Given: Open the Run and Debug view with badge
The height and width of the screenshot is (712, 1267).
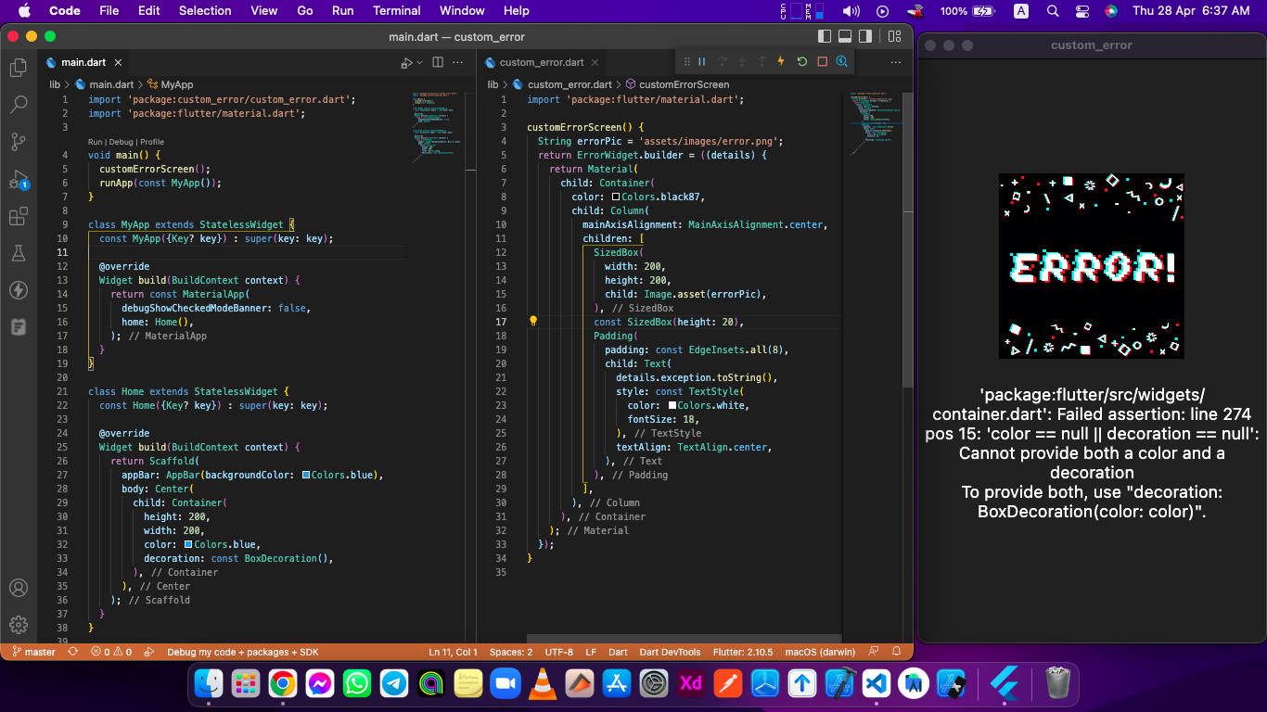Looking at the screenshot, I should [18, 179].
